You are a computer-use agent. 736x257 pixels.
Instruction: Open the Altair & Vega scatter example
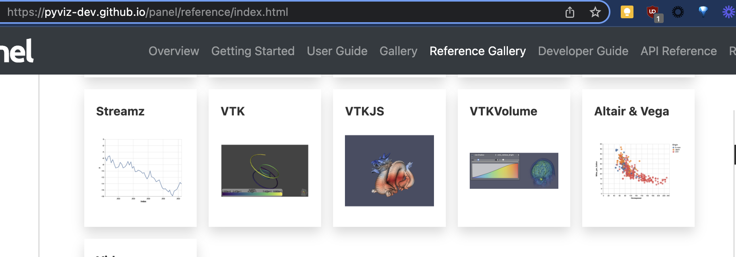pyautogui.click(x=638, y=171)
